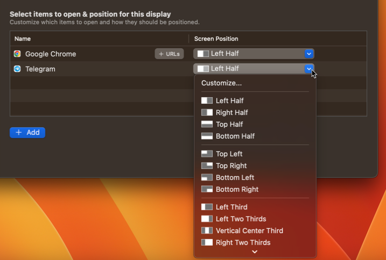Close Telegram screen position dropdown arrow
The width and height of the screenshot is (386, 260).
click(x=309, y=69)
